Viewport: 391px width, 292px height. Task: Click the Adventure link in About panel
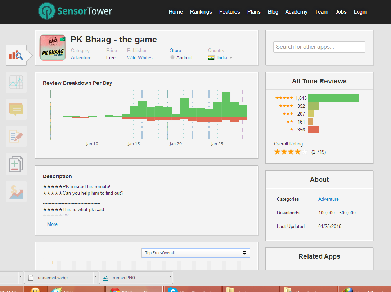pyautogui.click(x=328, y=199)
